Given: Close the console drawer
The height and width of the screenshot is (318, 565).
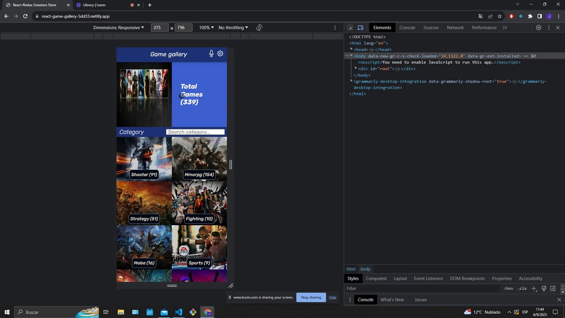Looking at the screenshot, I should pyautogui.click(x=559, y=299).
